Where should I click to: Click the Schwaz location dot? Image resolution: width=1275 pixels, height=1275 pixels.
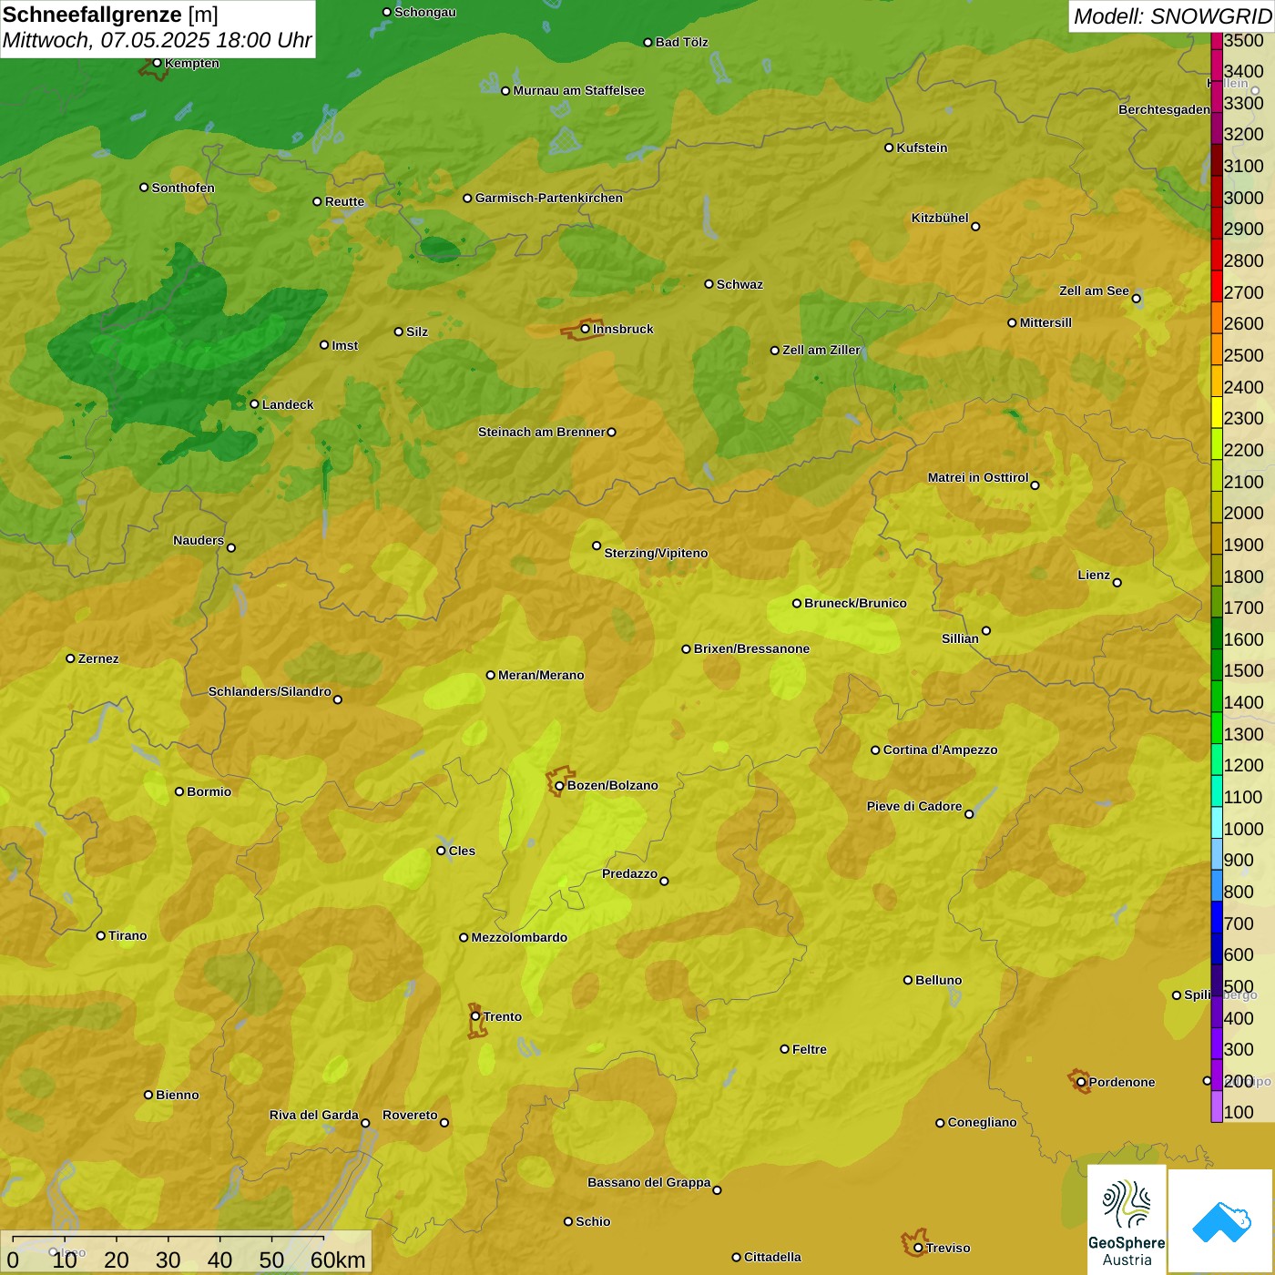tap(709, 284)
